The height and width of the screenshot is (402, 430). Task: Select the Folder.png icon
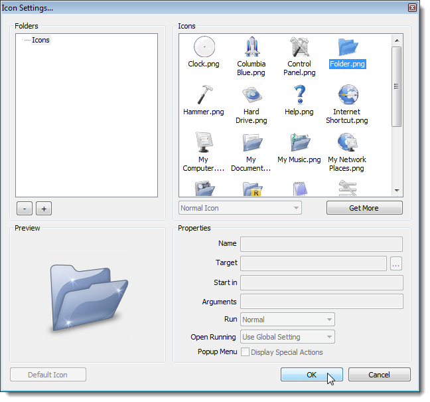(348, 47)
